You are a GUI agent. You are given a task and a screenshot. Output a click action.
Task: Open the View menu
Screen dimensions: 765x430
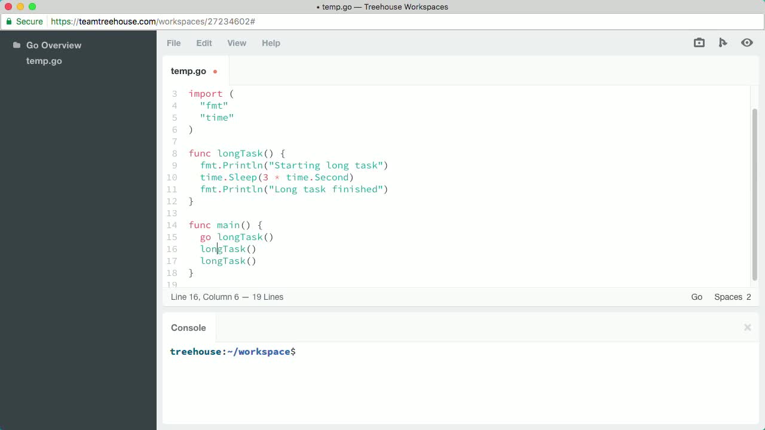(237, 43)
